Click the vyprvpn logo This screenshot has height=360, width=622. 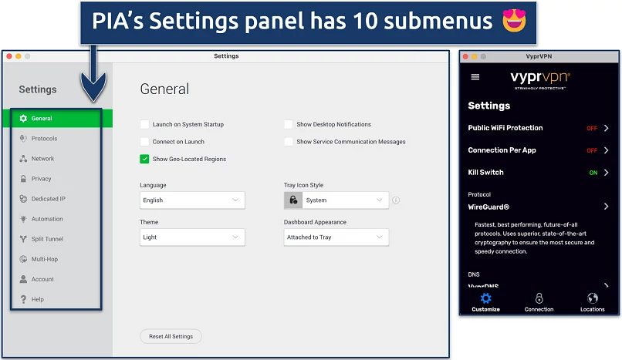point(540,80)
